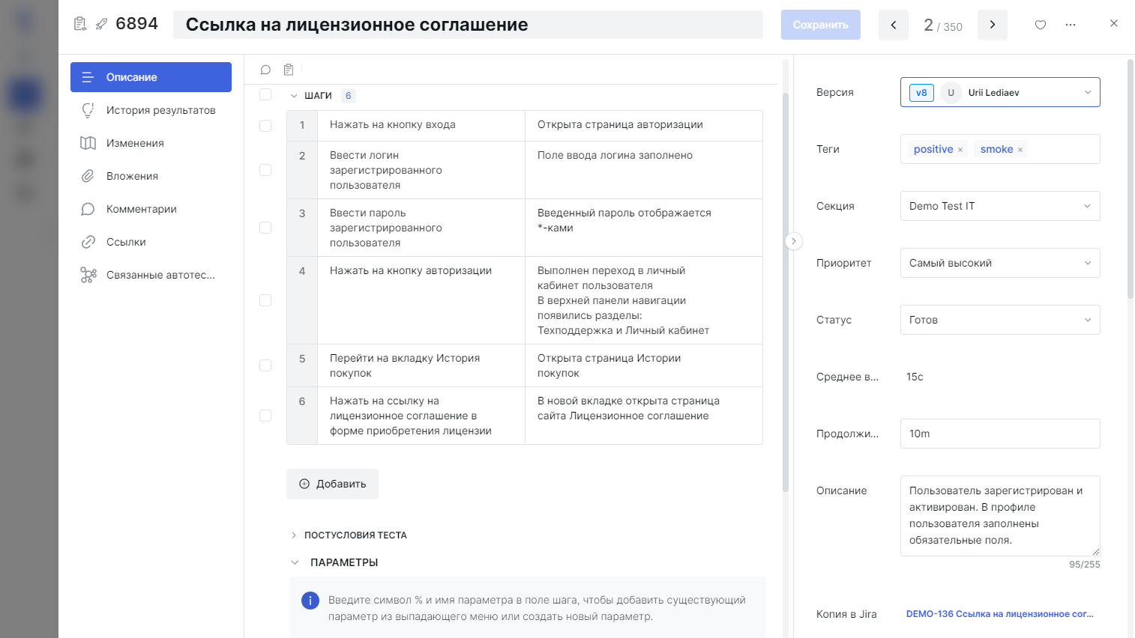Open Описание section in sidebar
1135x638 pixels.
(151, 77)
